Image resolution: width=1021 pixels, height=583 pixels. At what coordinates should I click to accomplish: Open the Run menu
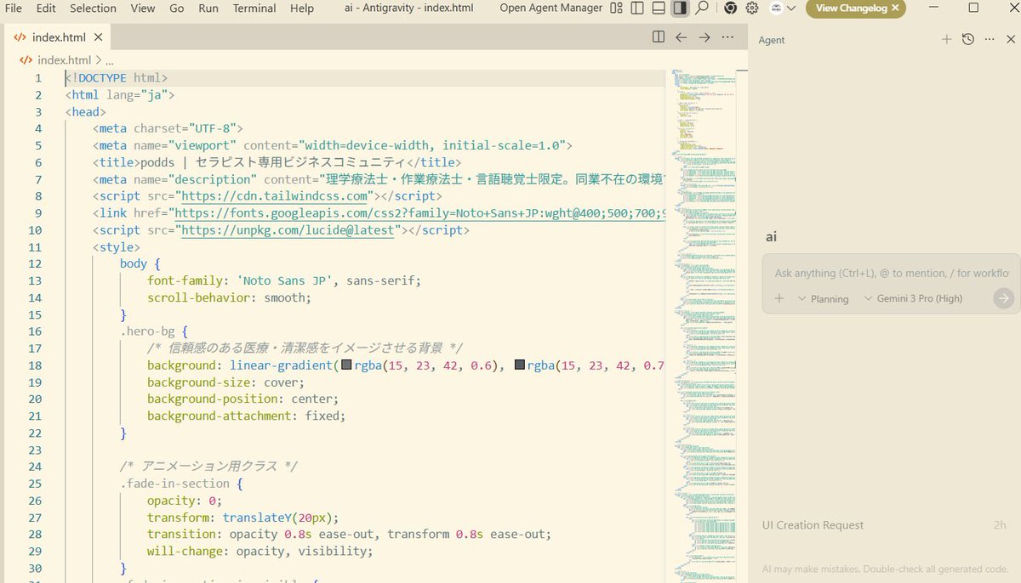coord(208,8)
